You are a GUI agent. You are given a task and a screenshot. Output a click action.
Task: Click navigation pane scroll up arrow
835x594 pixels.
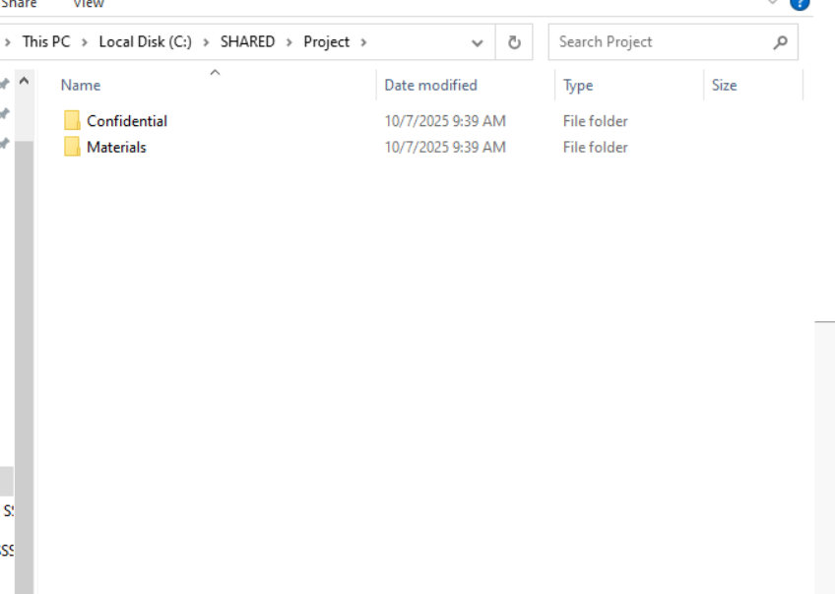(x=24, y=81)
